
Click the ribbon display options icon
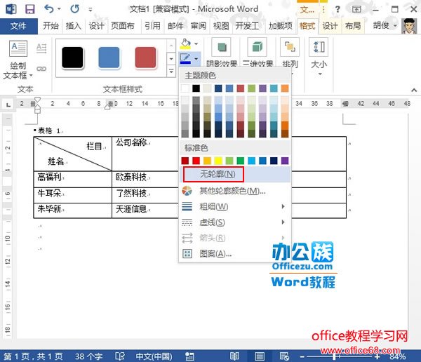pyautogui.click(x=356, y=9)
